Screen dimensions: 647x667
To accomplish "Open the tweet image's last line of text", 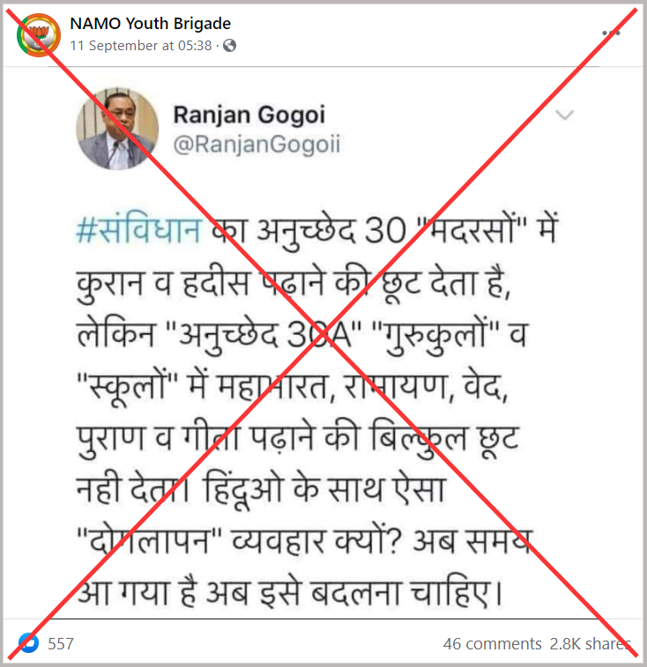I will (x=289, y=593).
